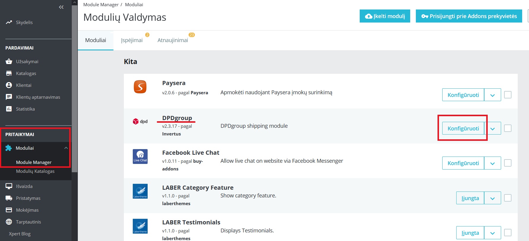Viewport: 529px width, 241px height.
Task: Click the Facebook Live Chat module logo
Action: 140,156
